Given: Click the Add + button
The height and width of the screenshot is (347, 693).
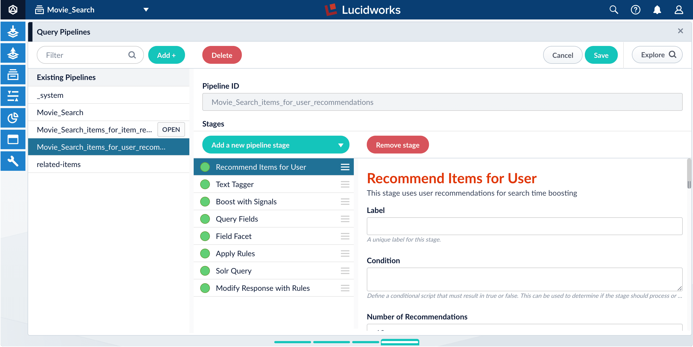Looking at the screenshot, I should coord(166,55).
